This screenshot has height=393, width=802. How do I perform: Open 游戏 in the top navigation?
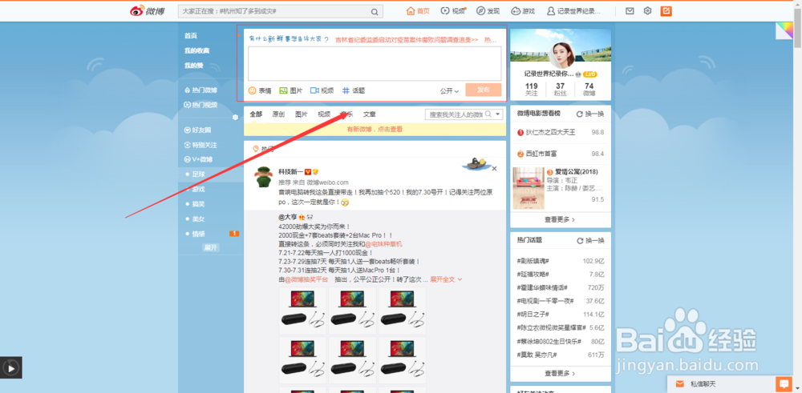tap(523, 10)
